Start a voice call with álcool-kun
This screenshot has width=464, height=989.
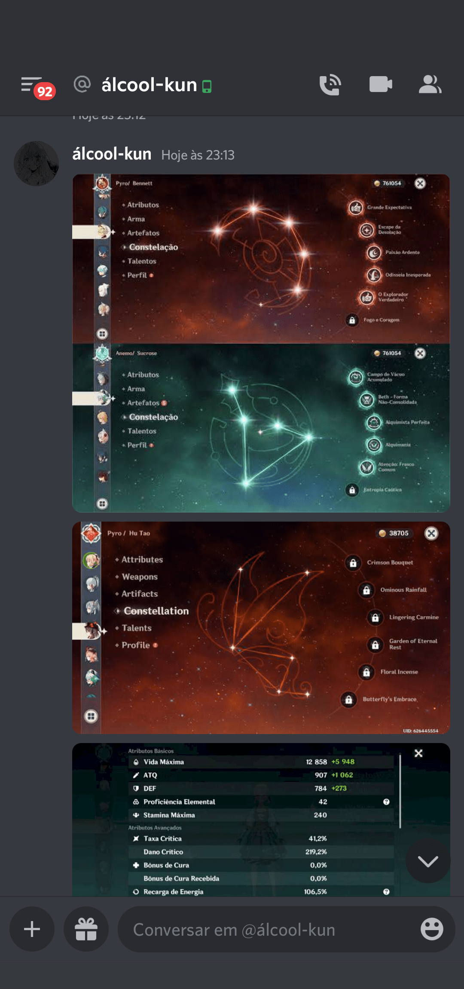330,85
